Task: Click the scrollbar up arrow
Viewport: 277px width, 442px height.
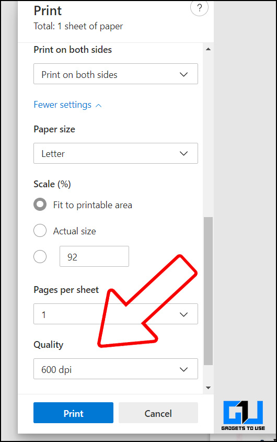Action: (x=208, y=49)
